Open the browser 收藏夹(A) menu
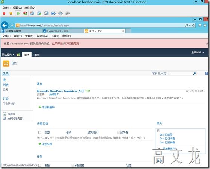Viewport: 210px width, 169px height. (x=42, y=36)
